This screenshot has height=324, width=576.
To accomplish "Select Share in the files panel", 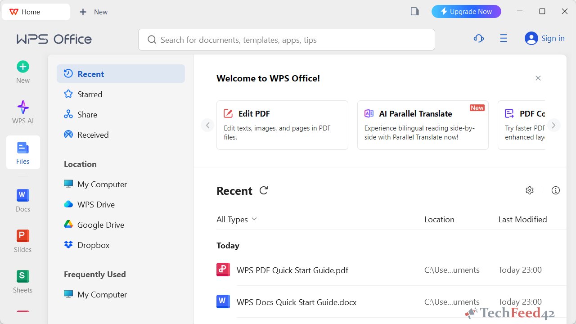I will 121,114.
